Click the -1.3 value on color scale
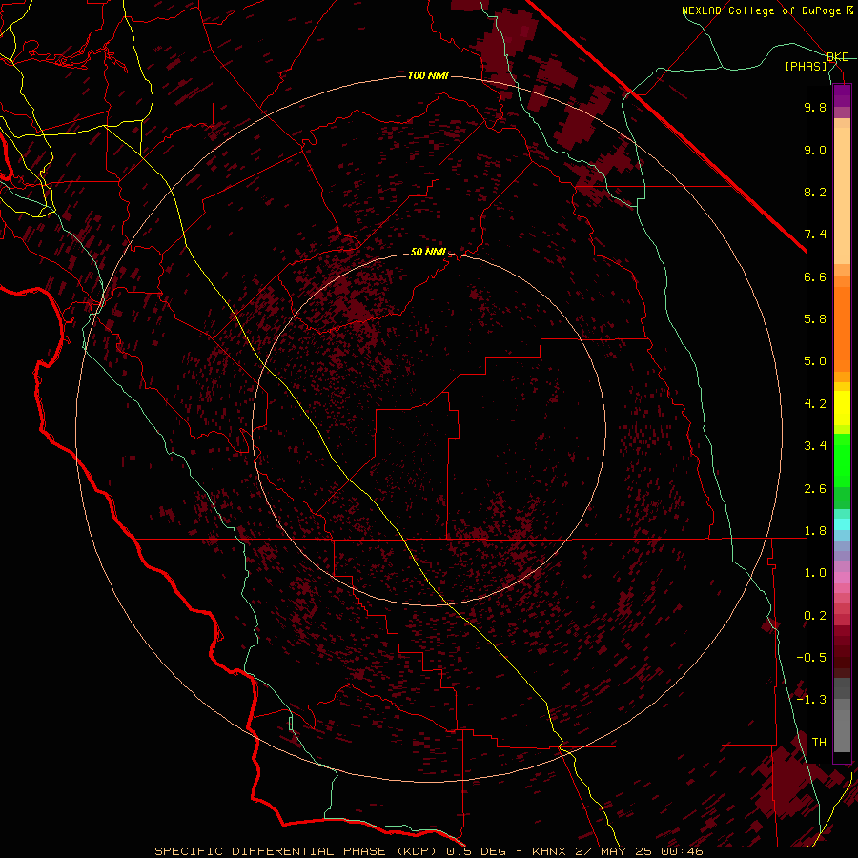This screenshot has width=858, height=858. click(811, 700)
